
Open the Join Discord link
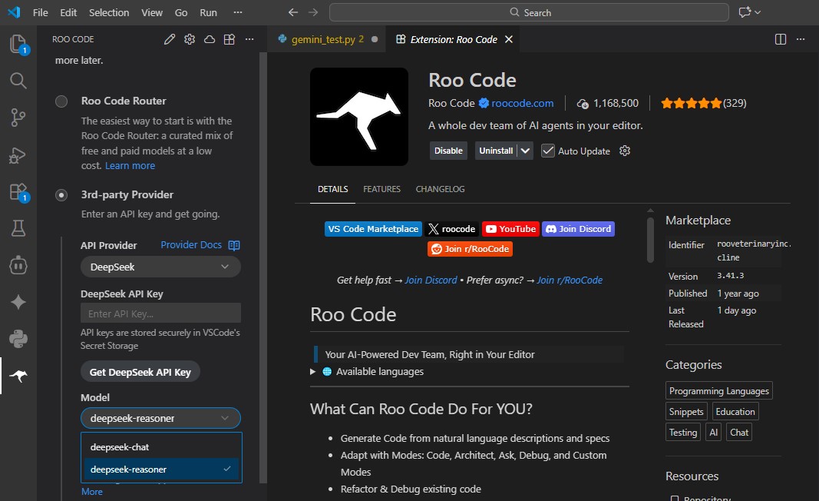click(x=578, y=228)
